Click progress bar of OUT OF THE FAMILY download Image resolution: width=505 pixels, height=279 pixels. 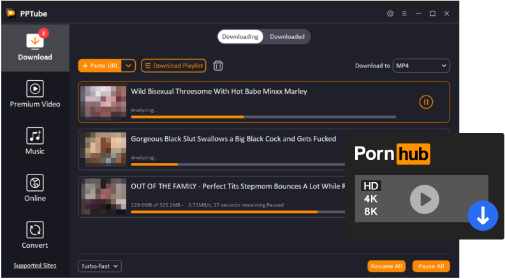238,212
